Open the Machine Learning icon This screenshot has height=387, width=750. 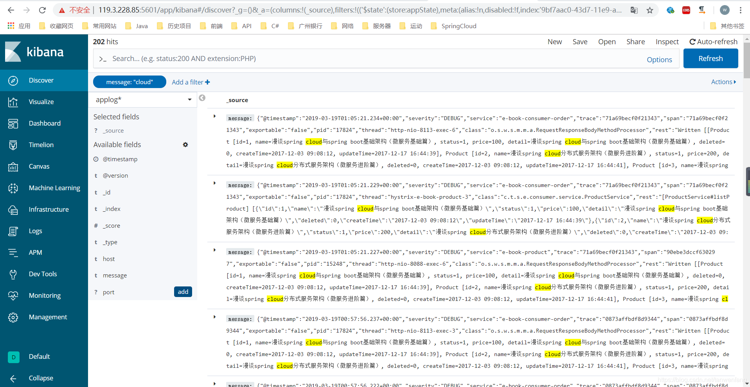(13, 188)
